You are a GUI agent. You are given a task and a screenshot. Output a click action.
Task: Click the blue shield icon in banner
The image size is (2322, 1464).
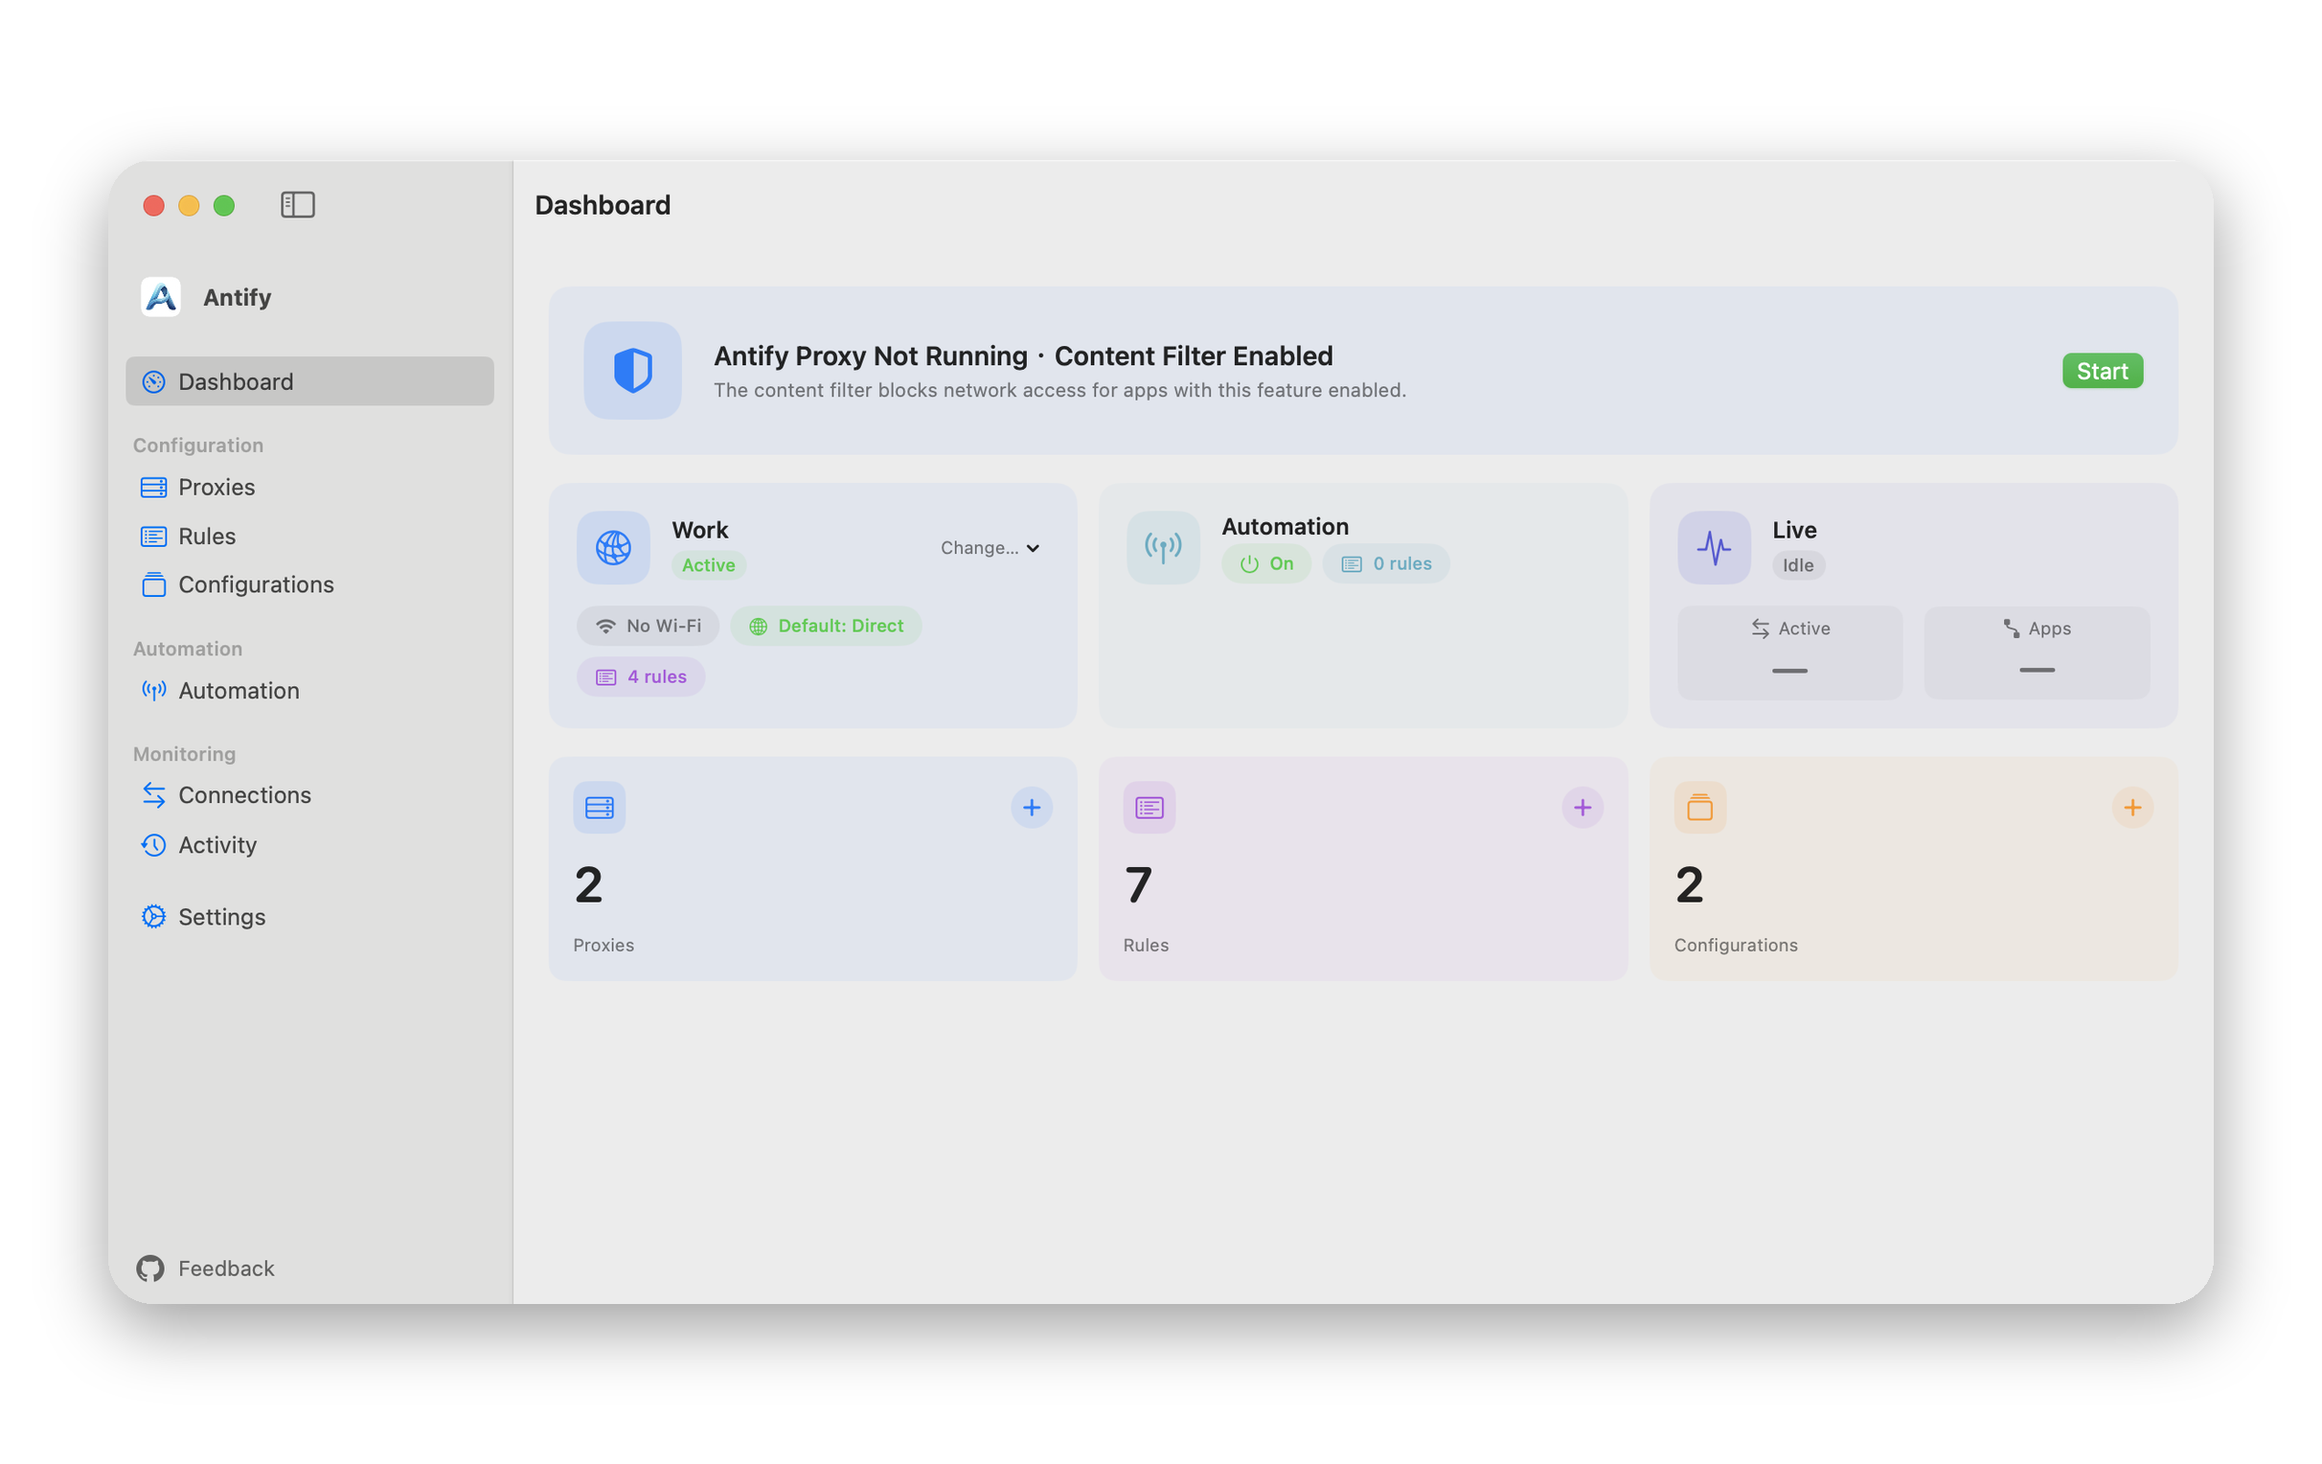tap(632, 371)
